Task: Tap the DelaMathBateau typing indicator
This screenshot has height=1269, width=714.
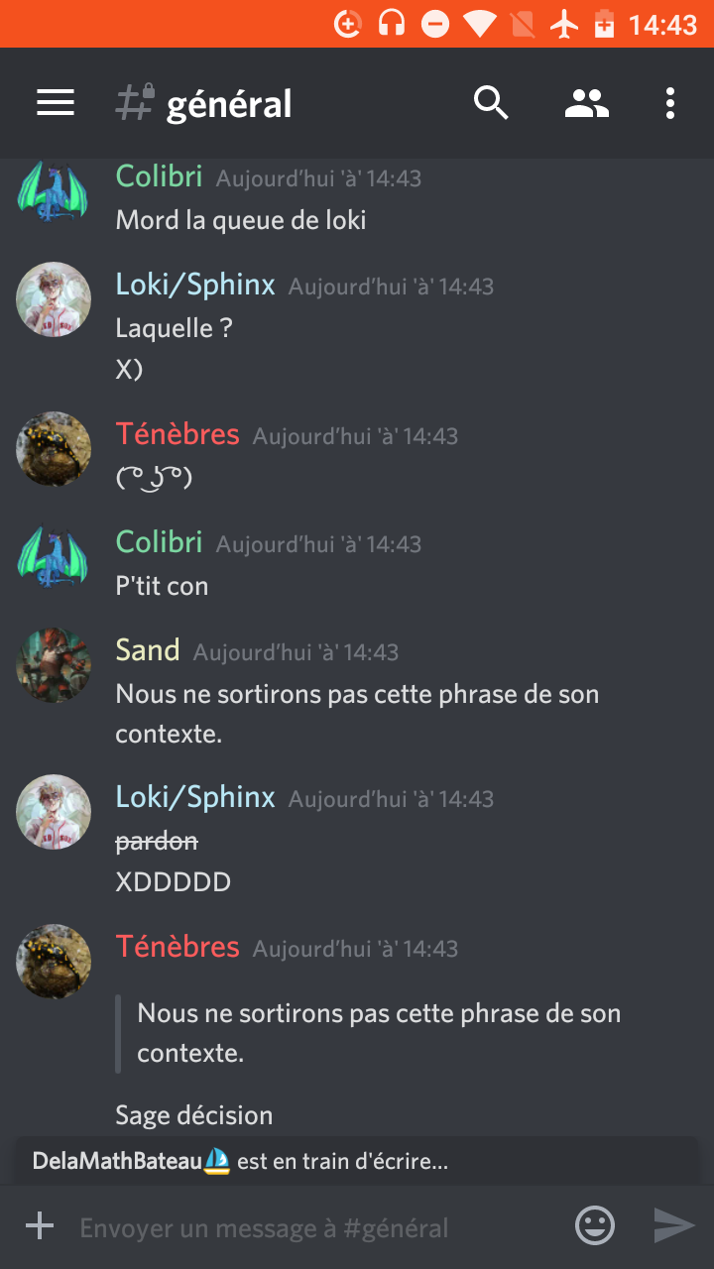Action: pyautogui.click(x=241, y=1161)
